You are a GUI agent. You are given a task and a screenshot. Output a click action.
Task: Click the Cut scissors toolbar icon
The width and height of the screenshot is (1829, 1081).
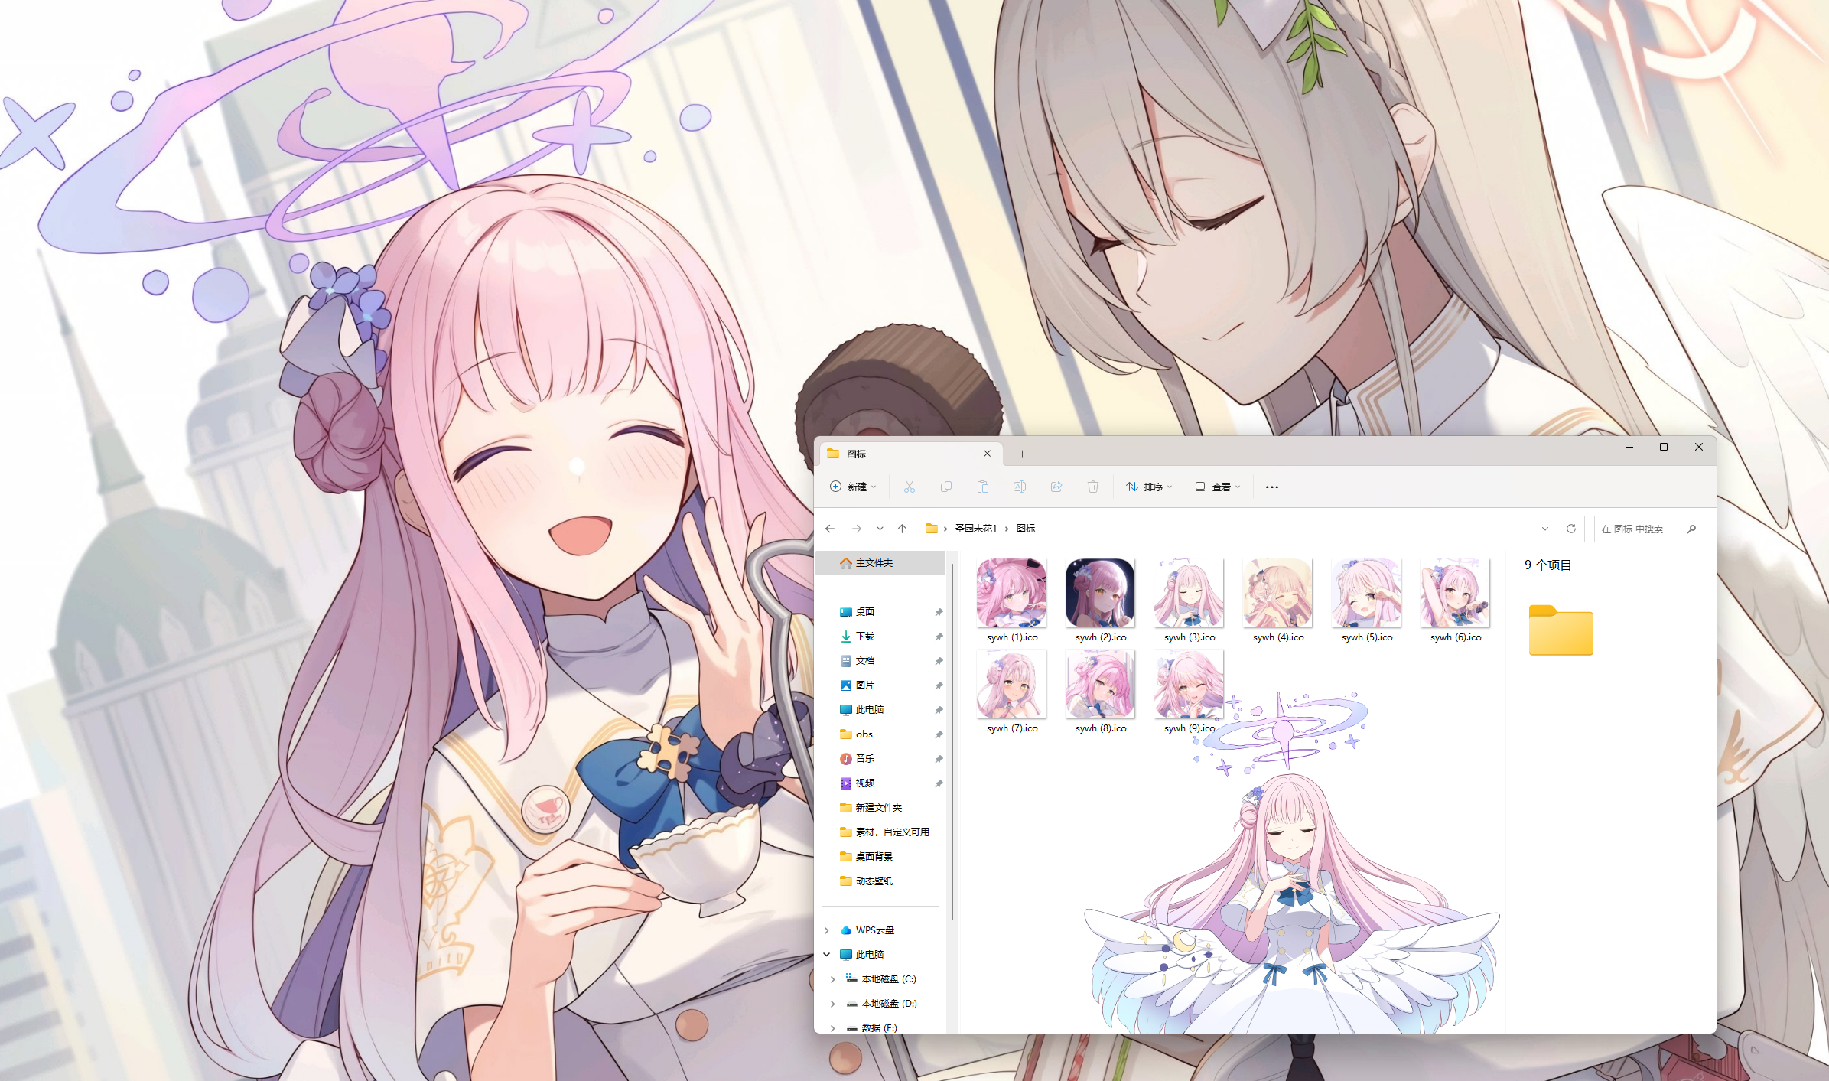[x=909, y=487]
